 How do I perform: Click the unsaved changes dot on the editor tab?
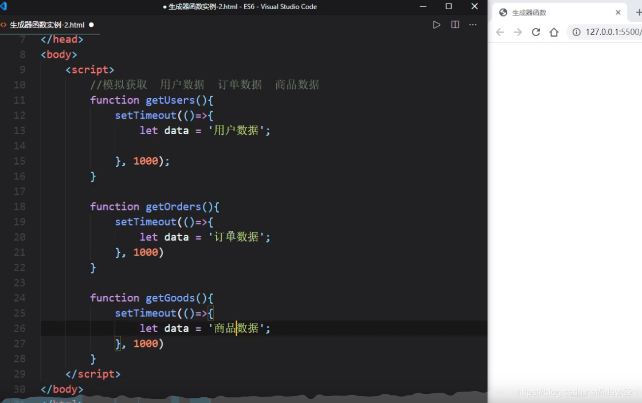coord(91,25)
